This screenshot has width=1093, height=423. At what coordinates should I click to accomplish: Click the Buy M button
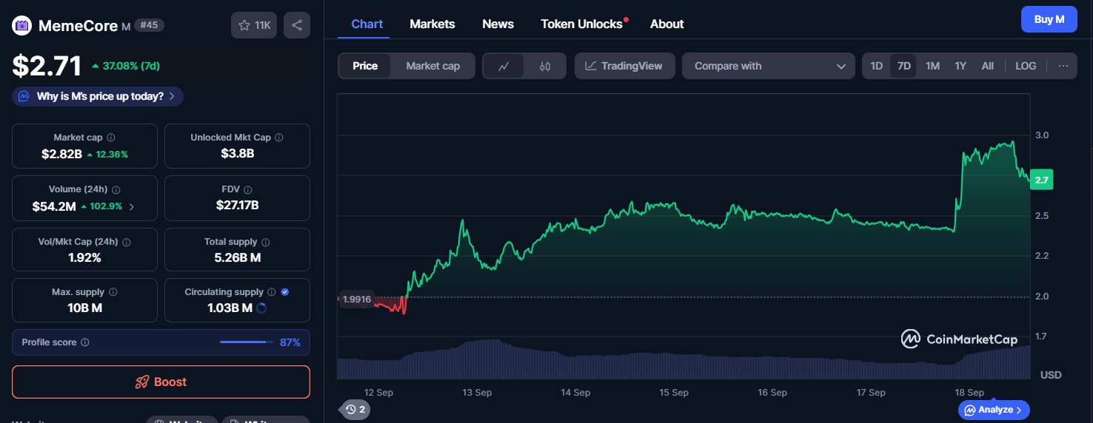(x=1049, y=19)
